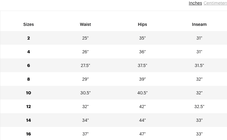Switch units to Centimeters
The height and width of the screenshot is (140, 227).
coord(215,3)
